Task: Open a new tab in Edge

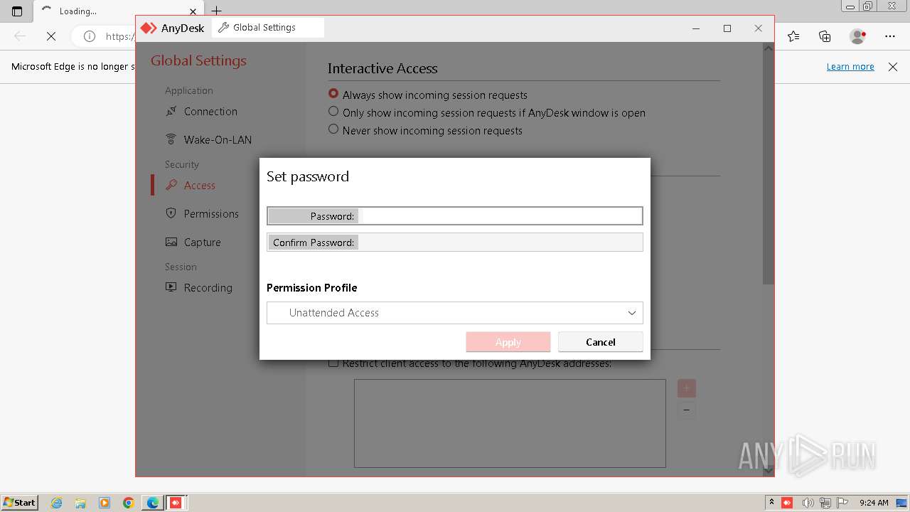Action: pos(217,11)
